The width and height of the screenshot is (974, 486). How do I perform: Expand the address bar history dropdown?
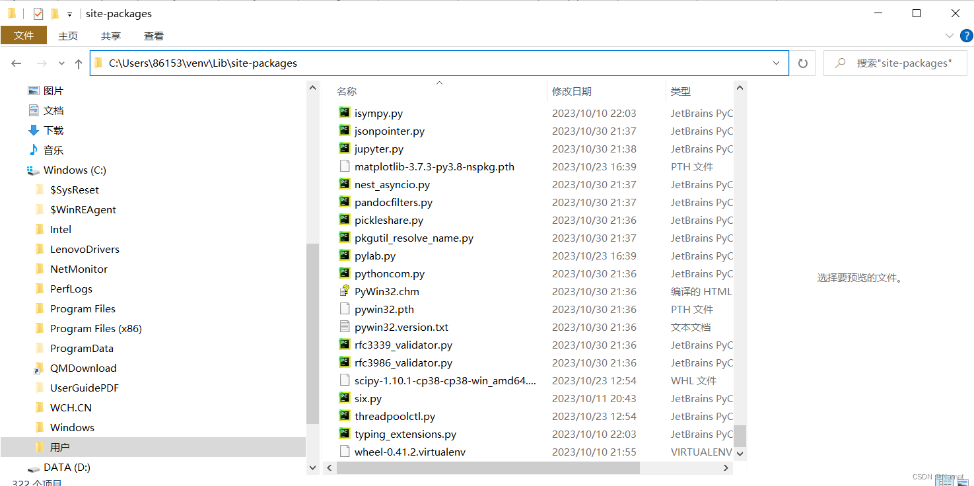click(777, 63)
